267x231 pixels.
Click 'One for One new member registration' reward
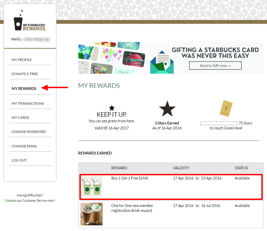pos(132,208)
